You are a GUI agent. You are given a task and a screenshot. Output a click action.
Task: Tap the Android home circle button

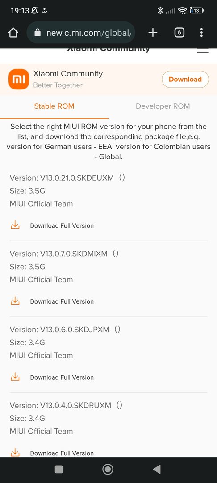(108, 470)
